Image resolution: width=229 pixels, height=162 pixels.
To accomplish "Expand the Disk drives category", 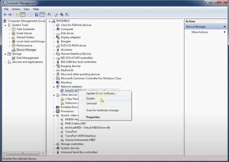I will tap(54, 33).
